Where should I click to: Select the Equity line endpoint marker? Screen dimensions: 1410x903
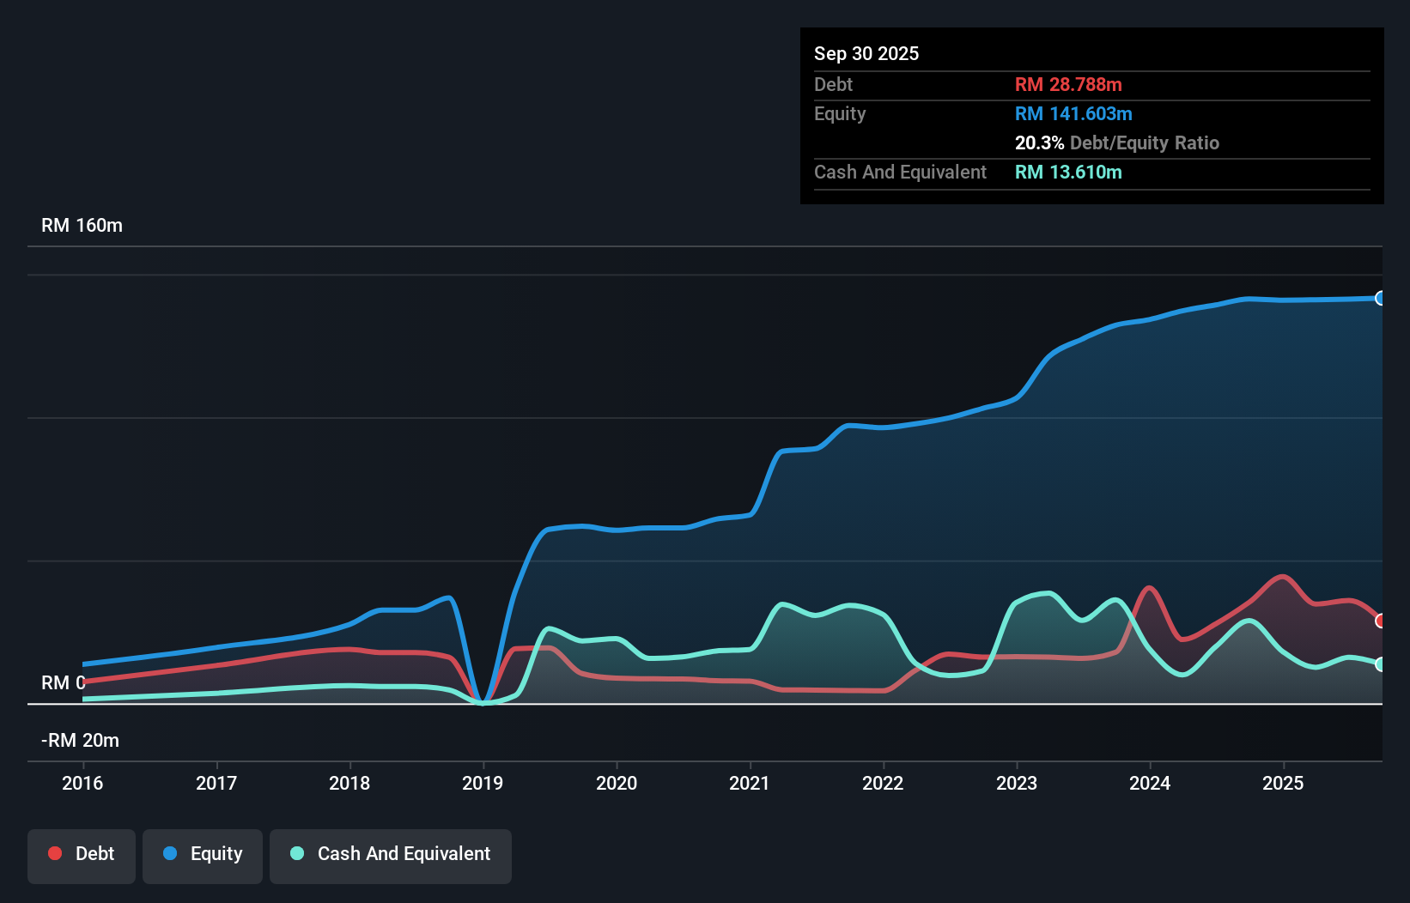coord(1380,299)
